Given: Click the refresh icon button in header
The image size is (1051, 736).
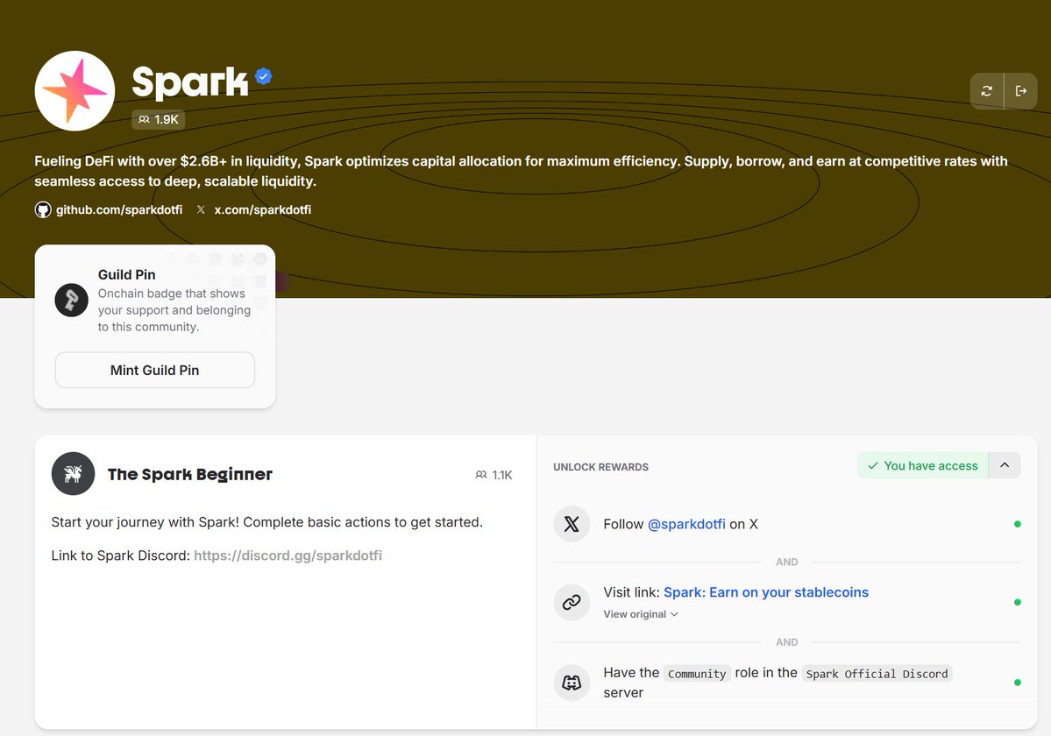Looking at the screenshot, I should coord(987,90).
